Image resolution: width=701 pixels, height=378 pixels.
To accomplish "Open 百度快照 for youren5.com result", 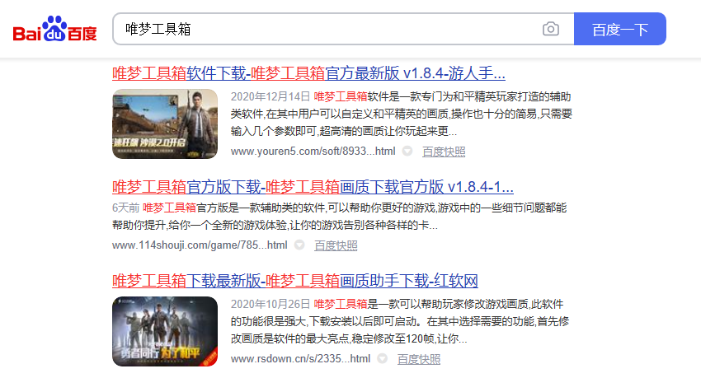I will pyautogui.click(x=444, y=152).
